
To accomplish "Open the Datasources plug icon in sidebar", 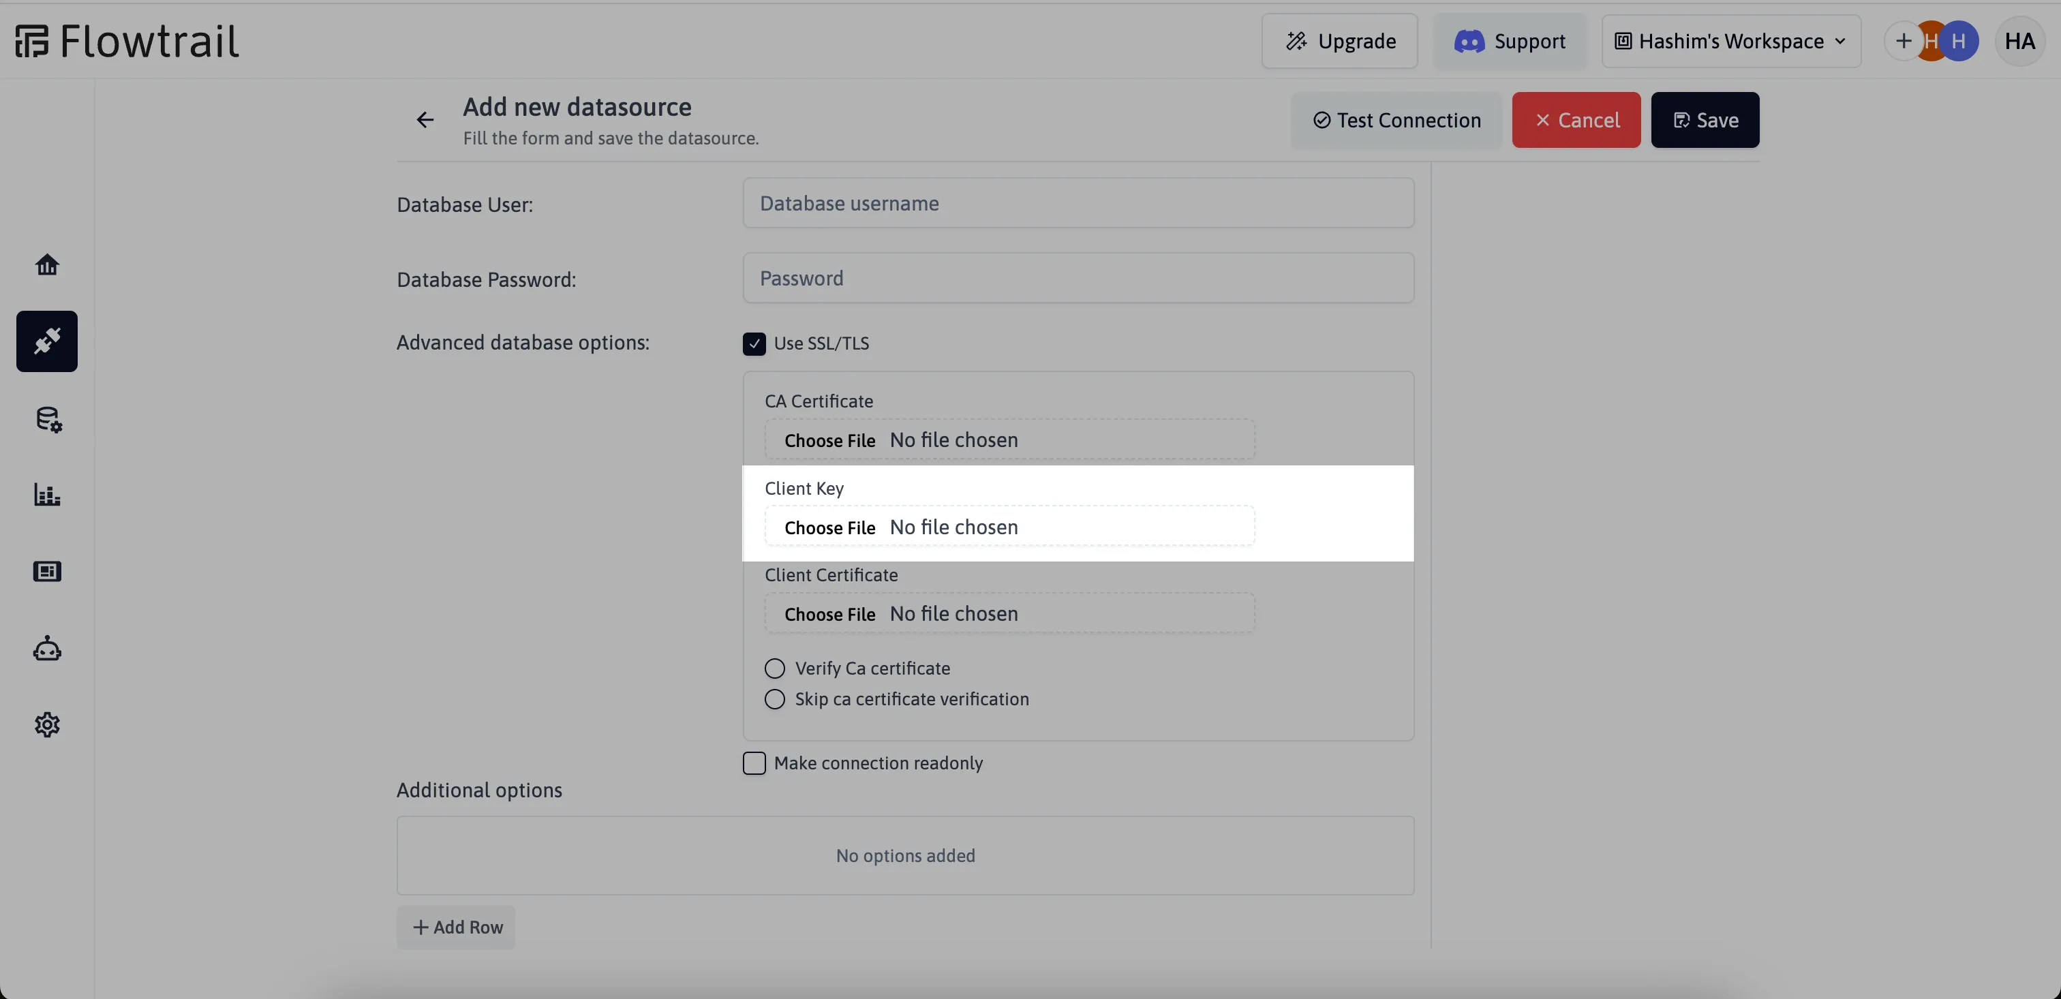I will (47, 341).
